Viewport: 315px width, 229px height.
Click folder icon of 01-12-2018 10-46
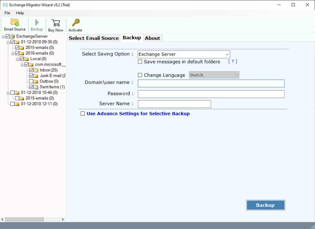pyautogui.click(x=17, y=93)
